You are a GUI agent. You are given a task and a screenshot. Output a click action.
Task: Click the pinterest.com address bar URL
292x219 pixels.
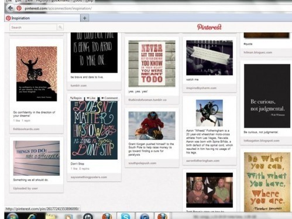[58, 8]
